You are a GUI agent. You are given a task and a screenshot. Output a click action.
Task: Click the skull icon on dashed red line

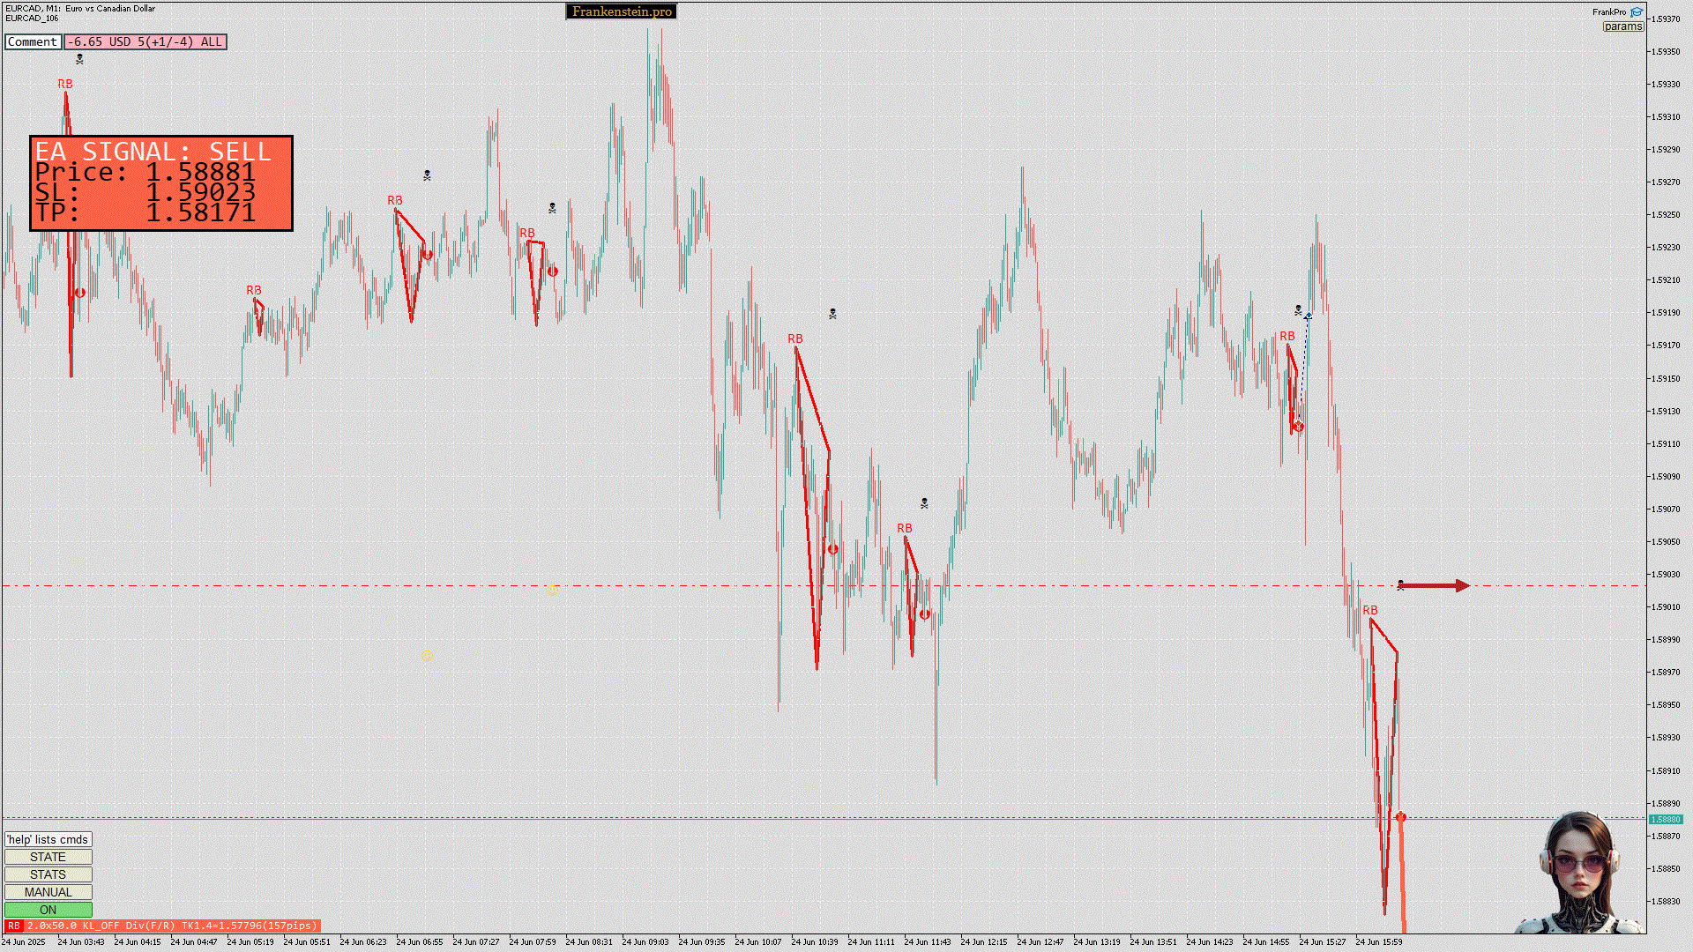pyautogui.click(x=1400, y=584)
